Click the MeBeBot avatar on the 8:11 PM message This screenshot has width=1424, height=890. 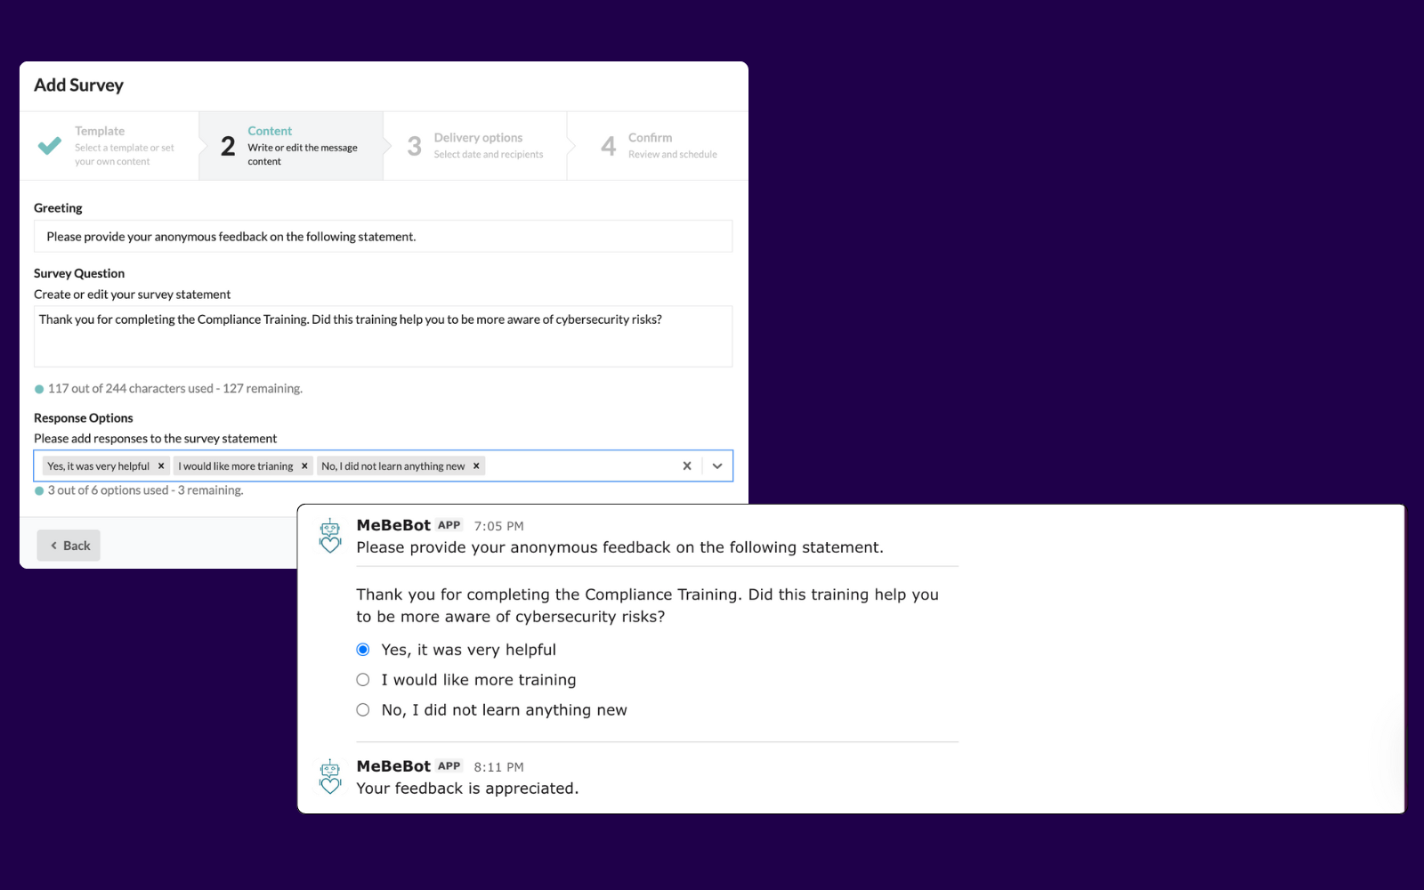point(330,777)
